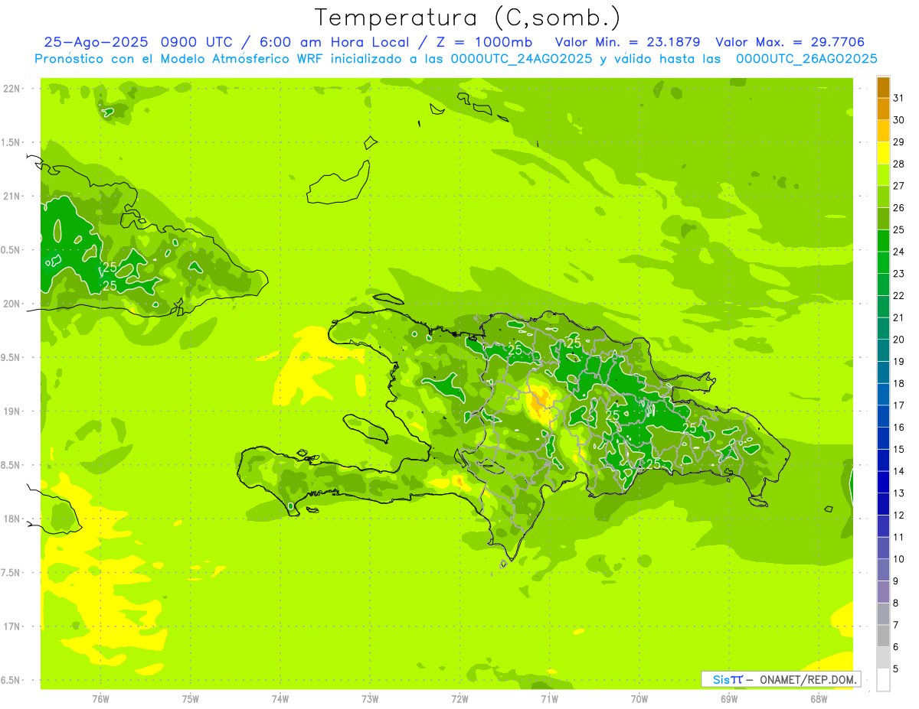Click the 'SisTT' logo text
The height and width of the screenshot is (709, 919).
728,679
